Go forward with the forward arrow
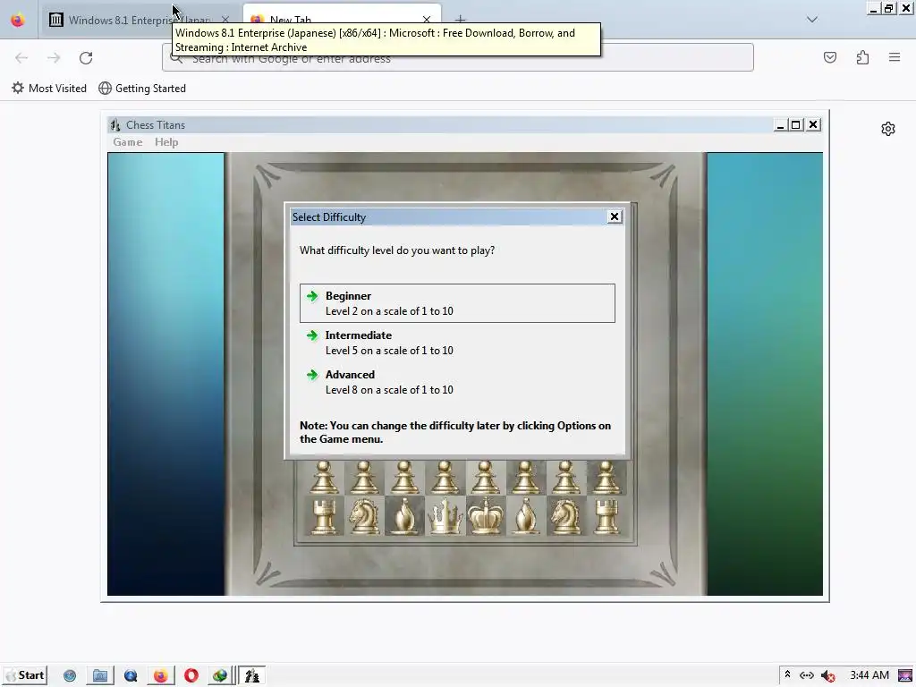This screenshot has height=687, width=916. tap(54, 58)
